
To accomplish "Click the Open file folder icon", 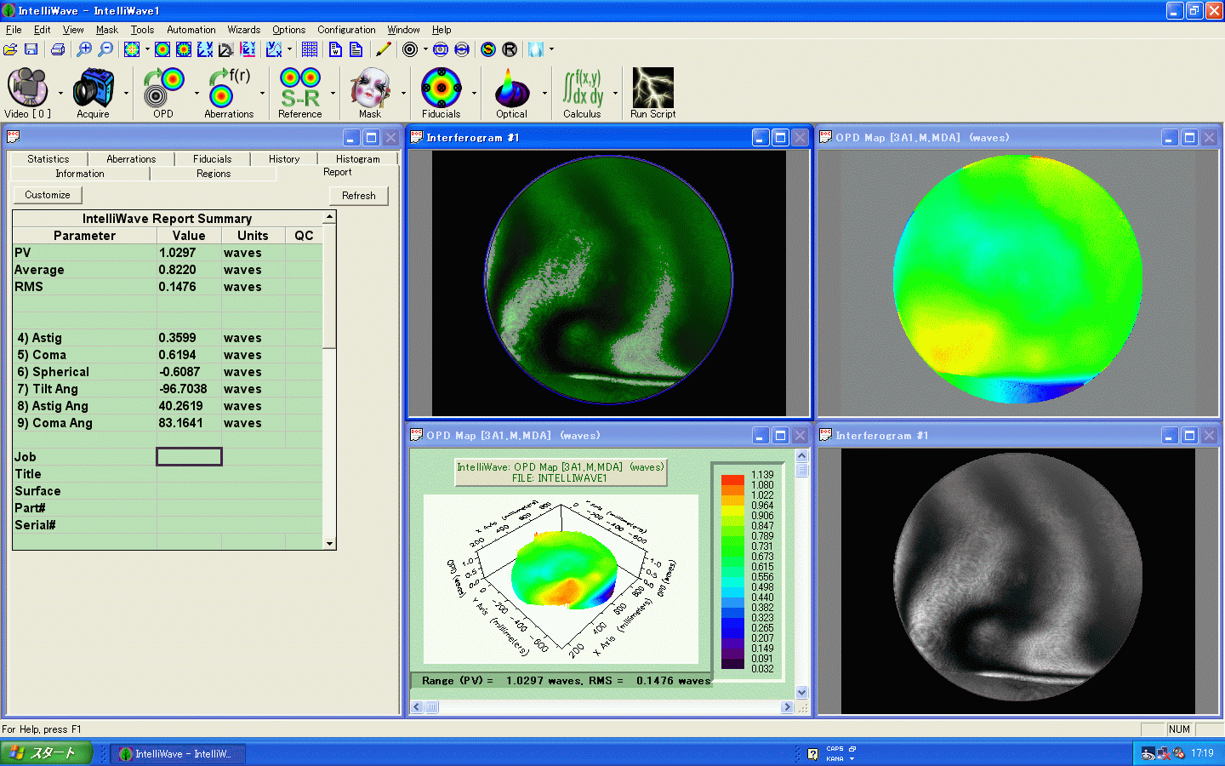I will pos(10,49).
